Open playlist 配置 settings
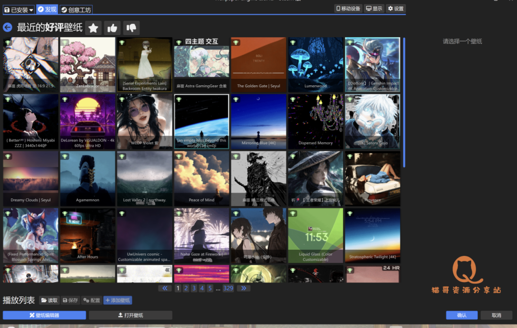517x328 pixels. pos(92,300)
